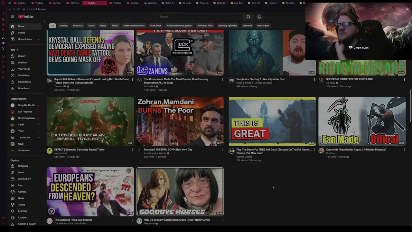Play the Fan Made Offical thumbnail
Screen dimensions: 412x232
click(x=362, y=121)
